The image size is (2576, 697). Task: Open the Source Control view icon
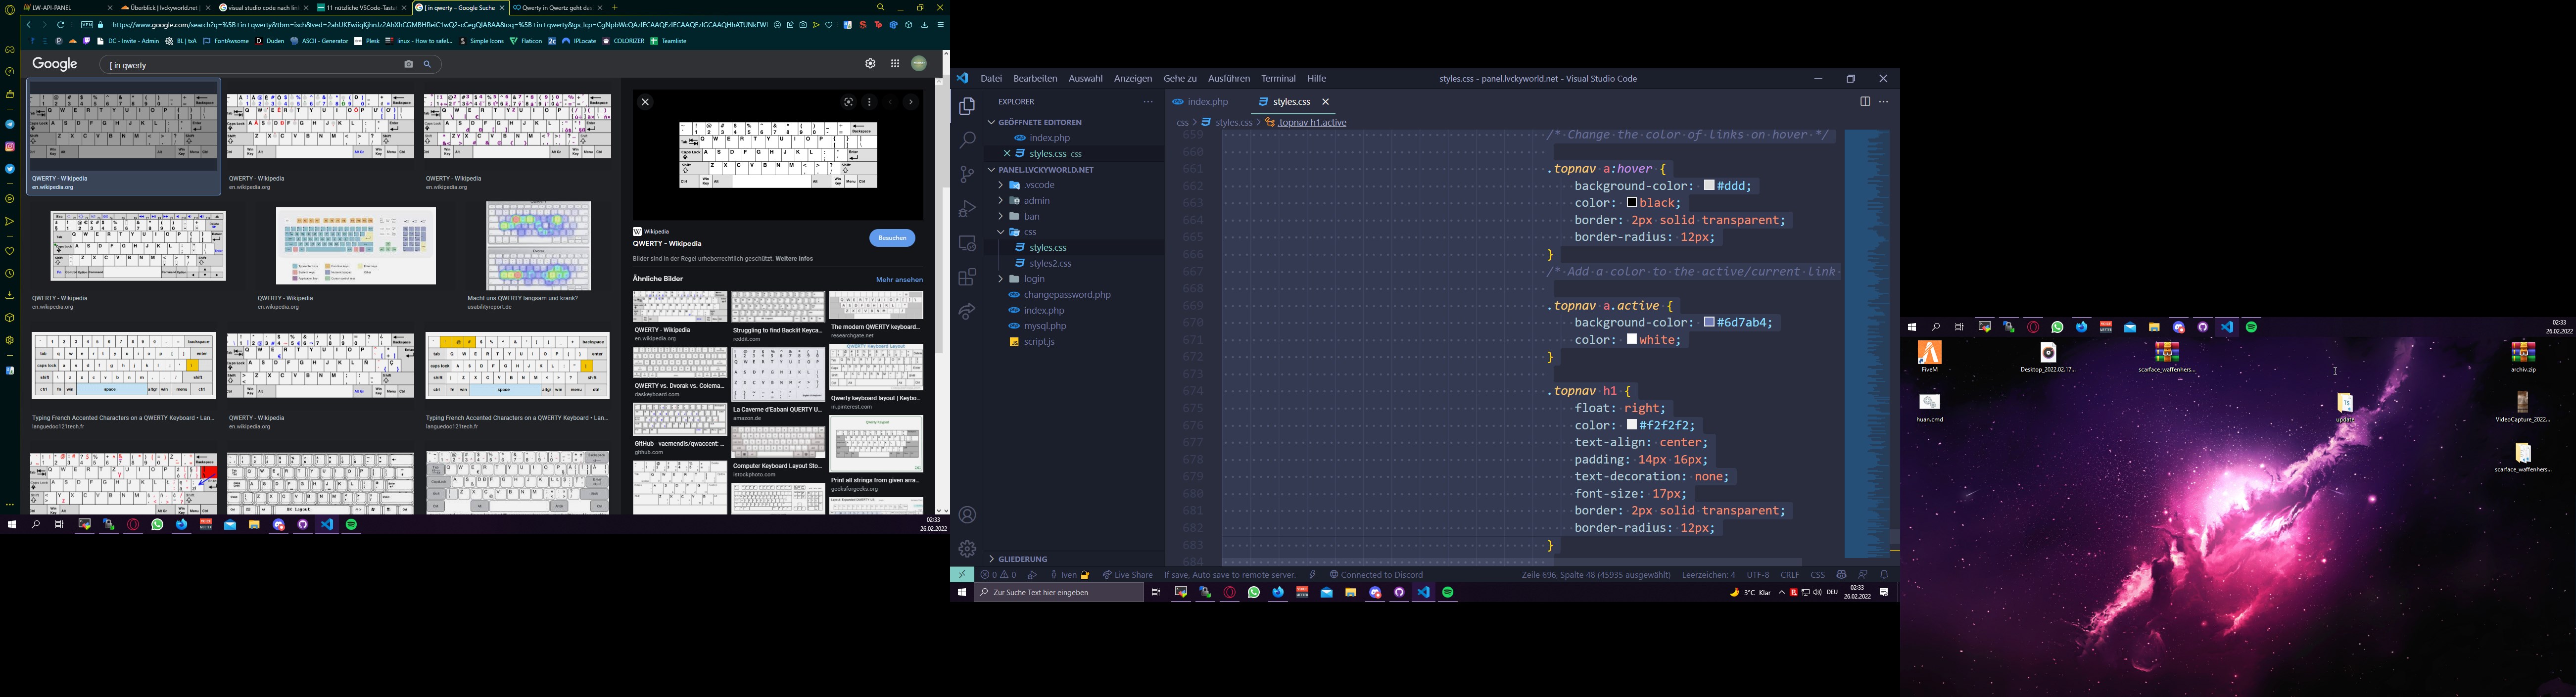coord(967,174)
